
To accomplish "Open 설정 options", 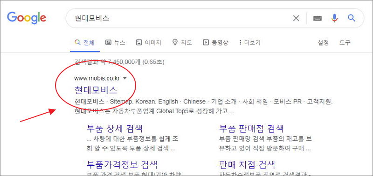I will pos(323,43).
